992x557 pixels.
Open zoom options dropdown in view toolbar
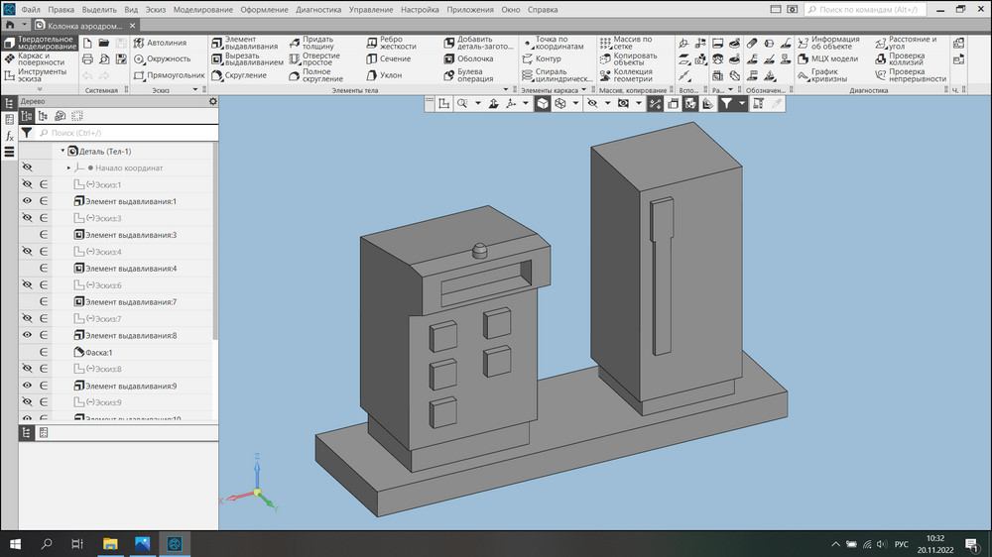point(478,104)
